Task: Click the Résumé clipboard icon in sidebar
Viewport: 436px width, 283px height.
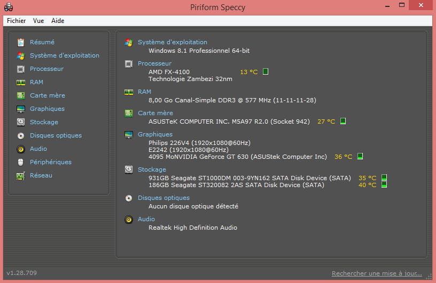Action: 21,42
